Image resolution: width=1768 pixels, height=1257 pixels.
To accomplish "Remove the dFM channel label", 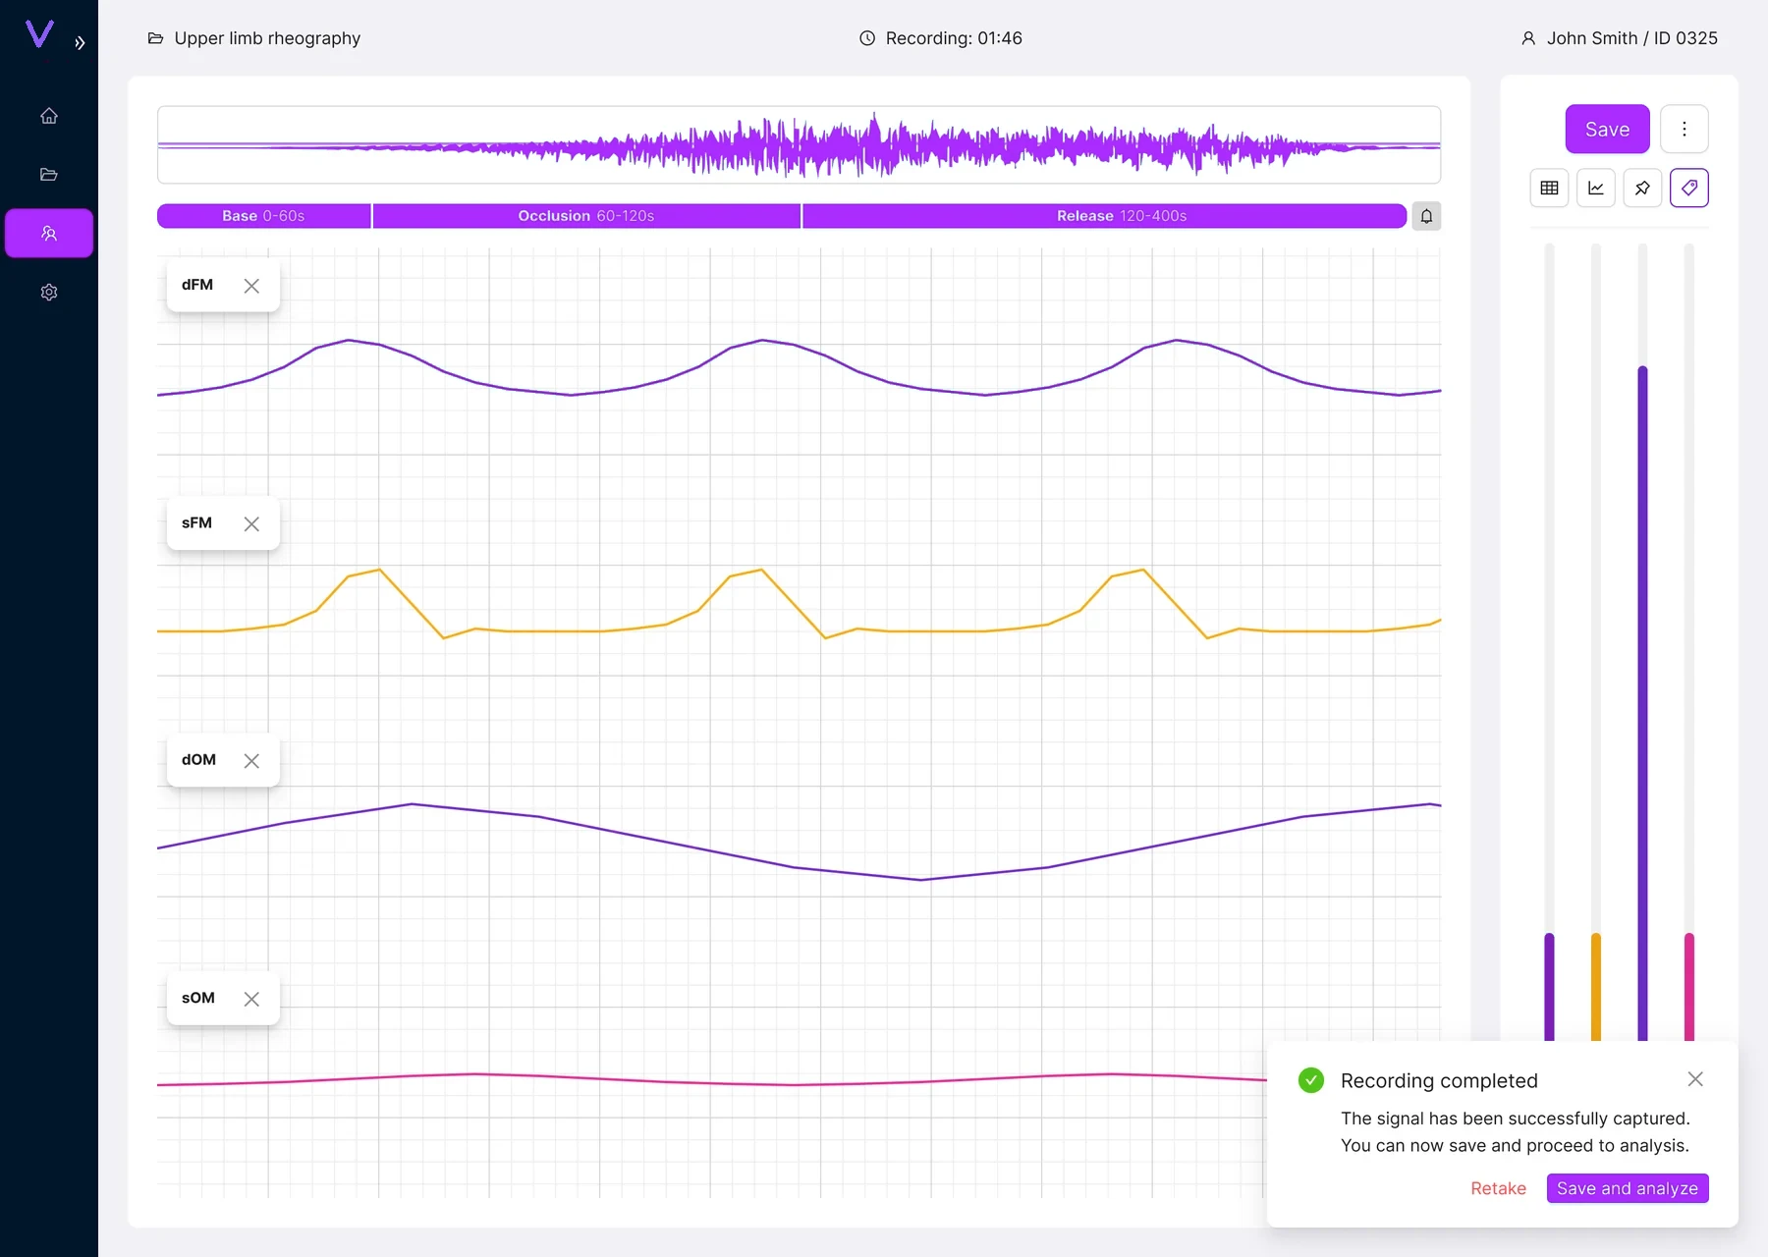I will 251,286.
